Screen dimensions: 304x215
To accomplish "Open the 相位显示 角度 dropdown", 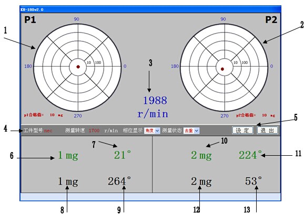I will [152, 131].
